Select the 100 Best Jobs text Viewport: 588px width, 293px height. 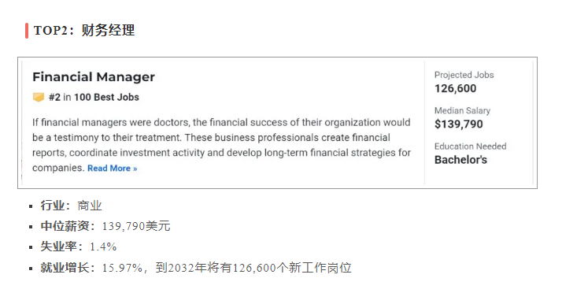[106, 97]
